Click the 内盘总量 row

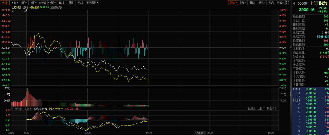pos(310,52)
